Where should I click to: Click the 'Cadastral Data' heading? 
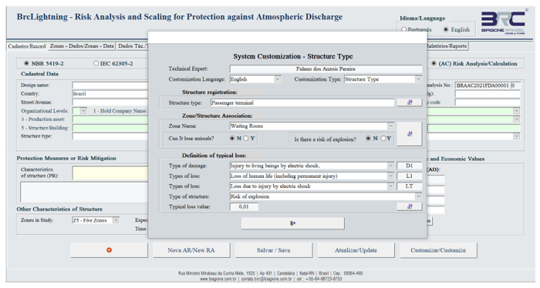[39, 74]
